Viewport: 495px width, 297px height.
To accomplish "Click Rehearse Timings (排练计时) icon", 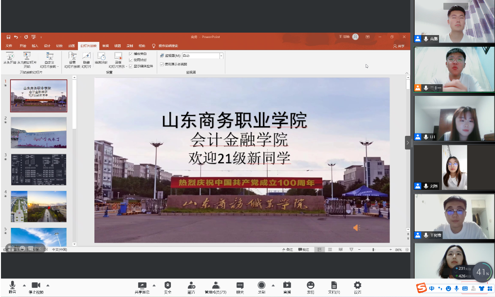I will click(101, 57).
